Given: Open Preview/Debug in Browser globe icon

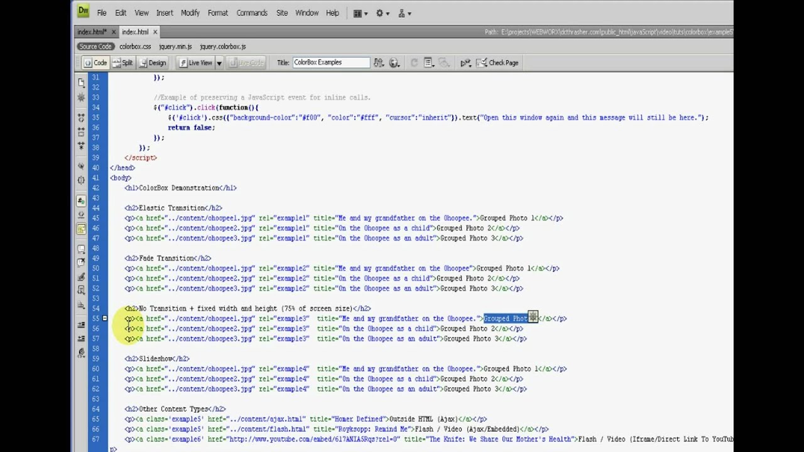Looking at the screenshot, I should click(x=394, y=63).
